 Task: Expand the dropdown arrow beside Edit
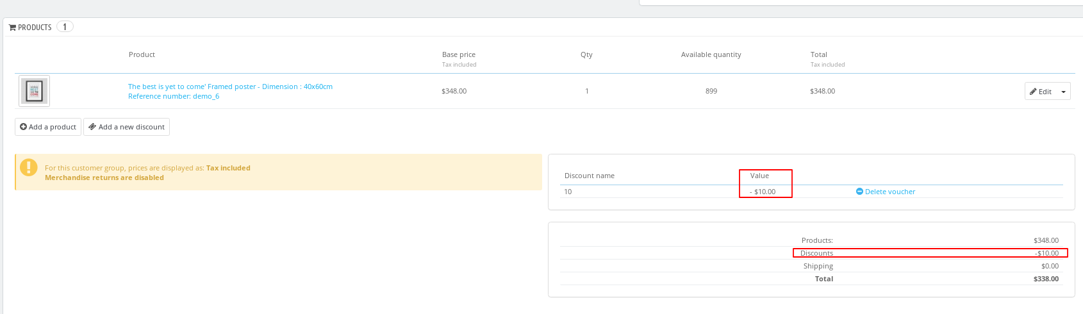click(x=1063, y=92)
